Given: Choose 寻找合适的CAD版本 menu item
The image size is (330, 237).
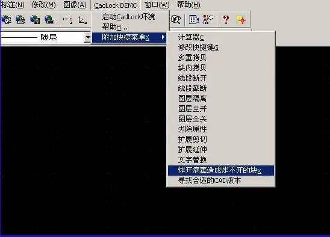Looking at the screenshot, I should (x=221, y=180).
